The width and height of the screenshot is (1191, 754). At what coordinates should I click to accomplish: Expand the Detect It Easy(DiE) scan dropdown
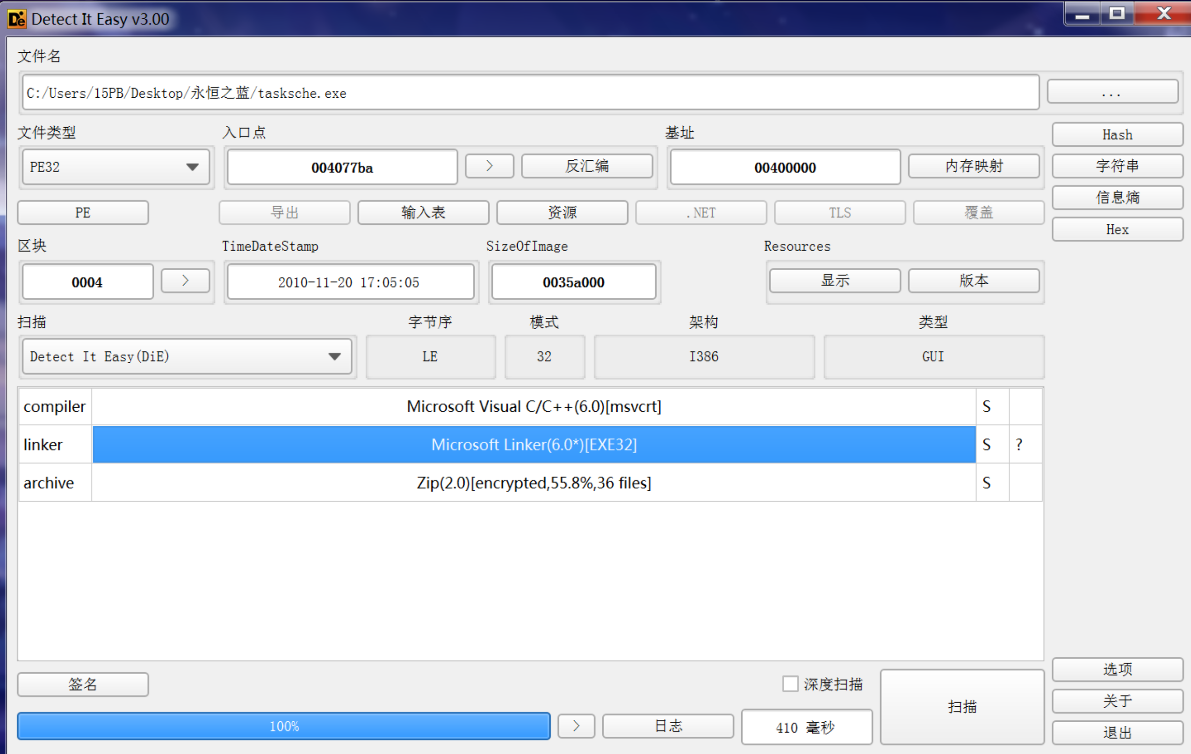(187, 357)
